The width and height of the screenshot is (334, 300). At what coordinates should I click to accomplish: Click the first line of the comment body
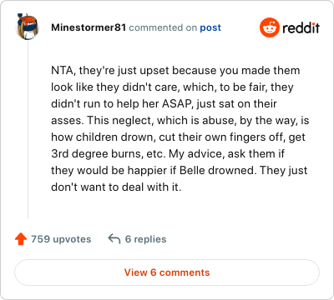(x=175, y=71)
